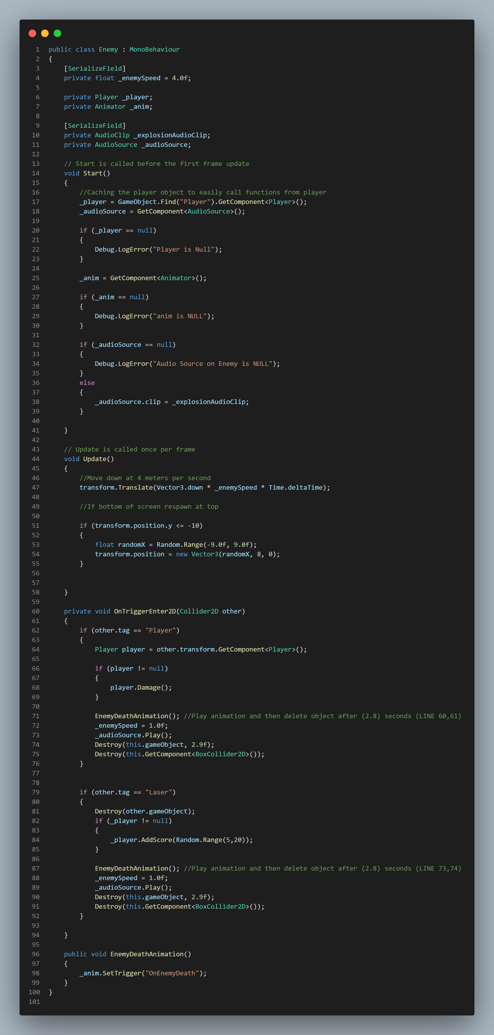Click 'transform.position = new Vector3' line
The height and width of the screenshot is (1035, 494).
[187, 554]
